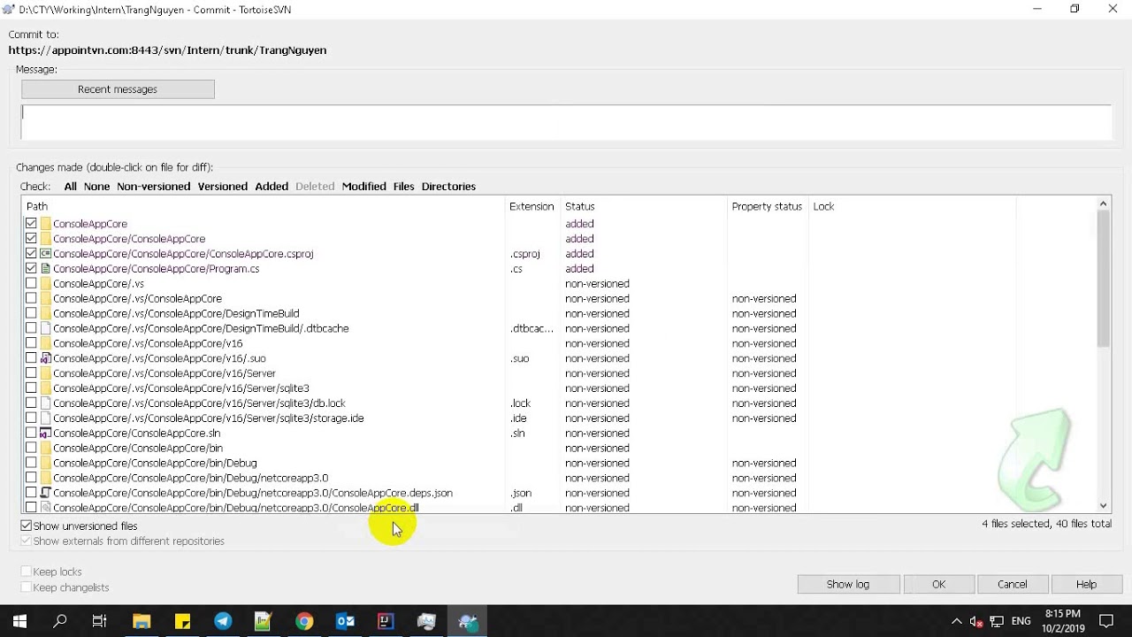
Task: Click the ConsoleAppCore.deps.json file icon
Action: click(46, 493)
